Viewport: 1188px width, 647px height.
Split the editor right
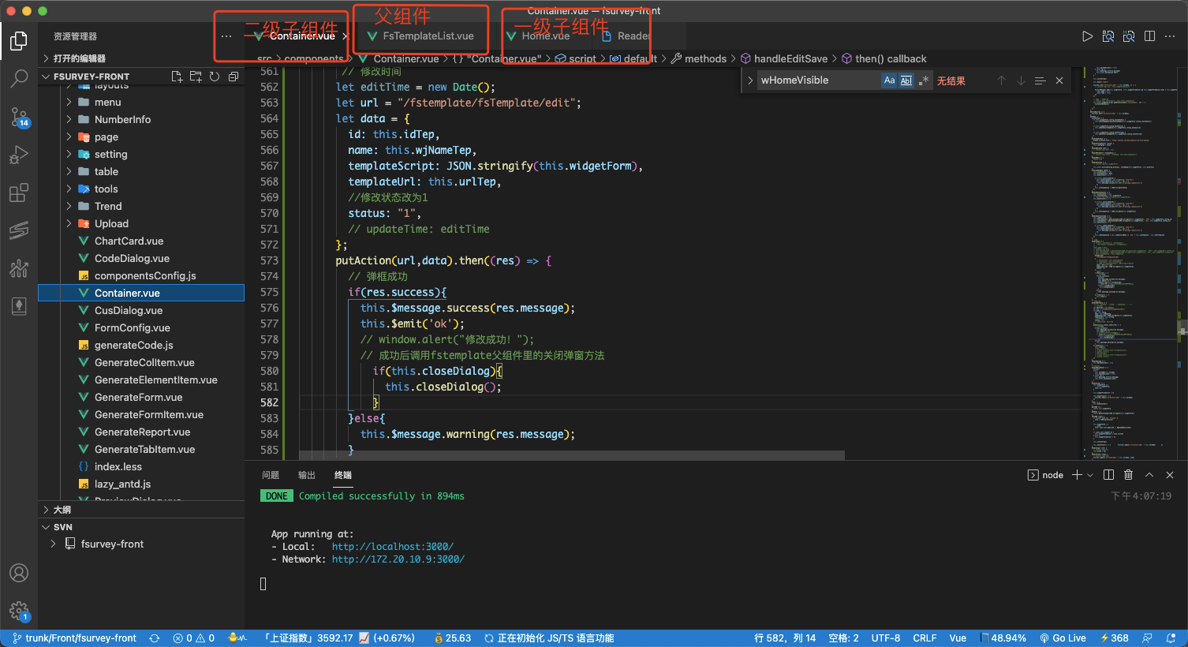click(1149, 36)
